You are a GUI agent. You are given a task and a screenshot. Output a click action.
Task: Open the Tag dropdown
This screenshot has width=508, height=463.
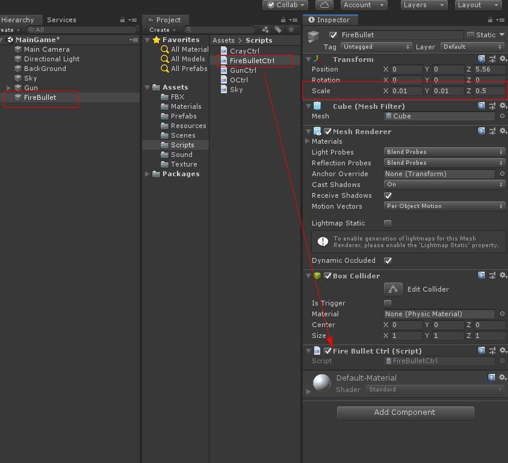tap(376, 46)
